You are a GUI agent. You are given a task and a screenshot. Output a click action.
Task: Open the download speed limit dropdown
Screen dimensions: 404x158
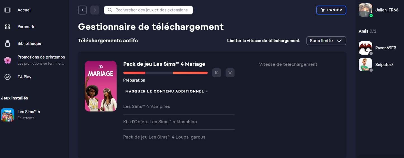coord(326,41)
